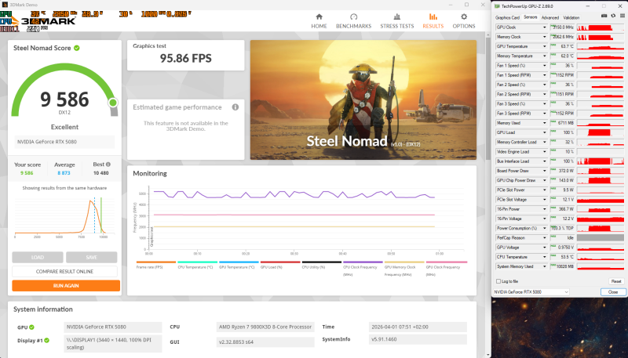Open the GPU-Z hamburger menu

click(623, 16)
